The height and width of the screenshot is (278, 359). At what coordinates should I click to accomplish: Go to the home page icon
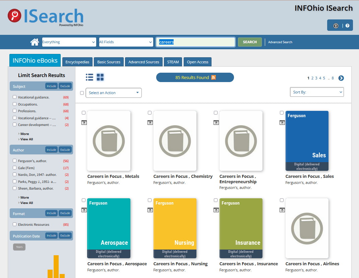tap(35, 42)
